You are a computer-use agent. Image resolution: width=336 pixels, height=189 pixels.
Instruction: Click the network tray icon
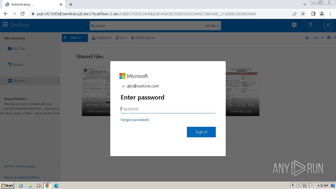coord(305,186)
